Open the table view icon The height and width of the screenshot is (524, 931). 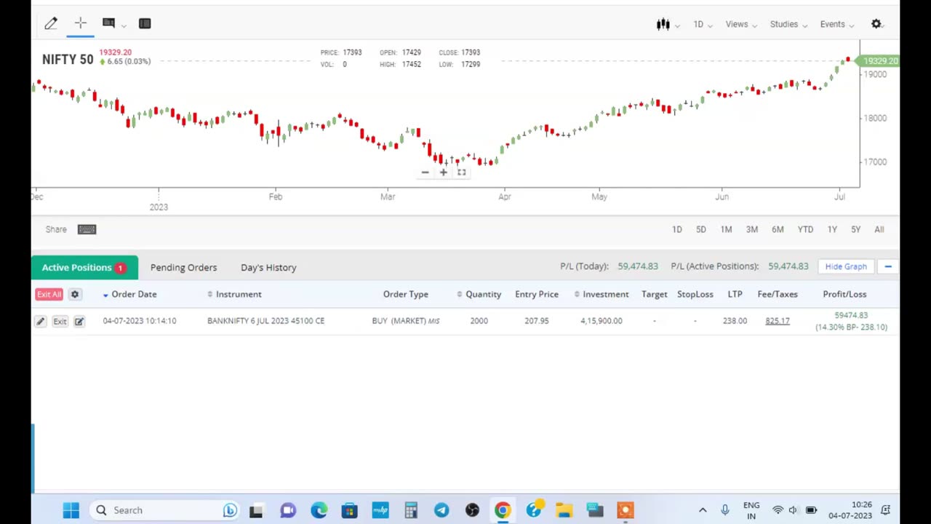145,24
